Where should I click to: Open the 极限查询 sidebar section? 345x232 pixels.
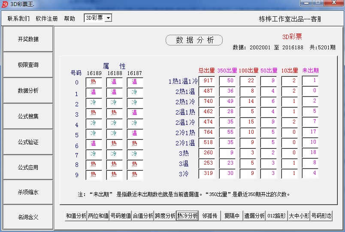pos(28,65)
